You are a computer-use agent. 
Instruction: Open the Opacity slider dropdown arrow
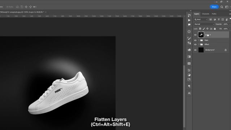[x=230, y=24]
